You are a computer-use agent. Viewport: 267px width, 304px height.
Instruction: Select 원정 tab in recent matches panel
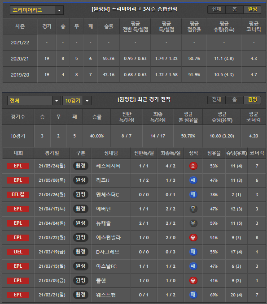click(x=252, y=100)
